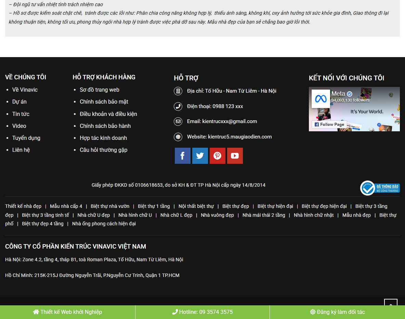Open Đăng ký làm đối tác
Screen dimensions: 405x319
[x=337, y=312]
